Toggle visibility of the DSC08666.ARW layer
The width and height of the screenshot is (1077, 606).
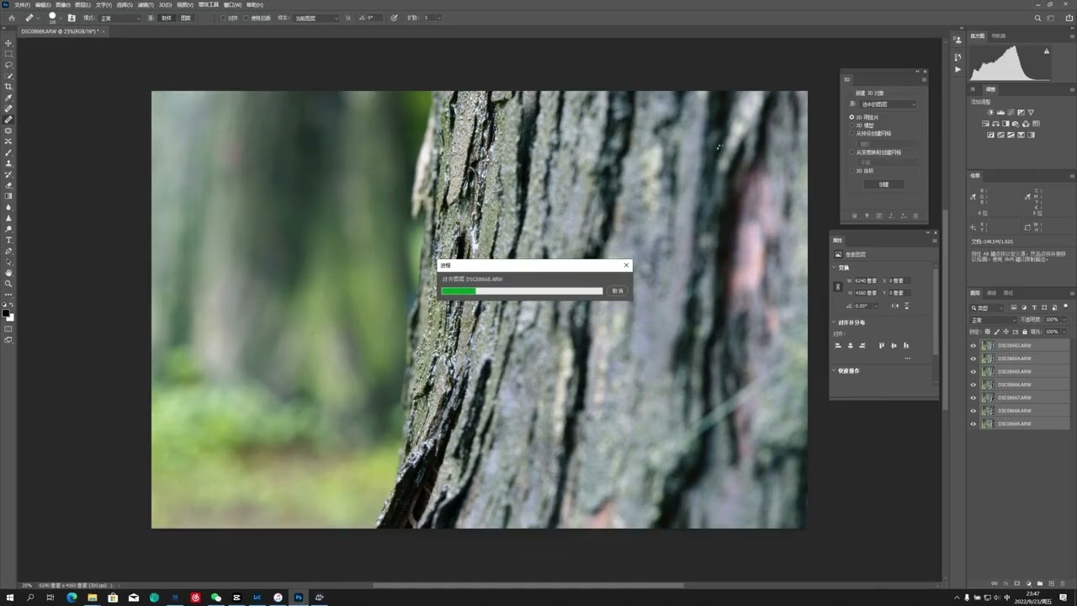[974, 385]
